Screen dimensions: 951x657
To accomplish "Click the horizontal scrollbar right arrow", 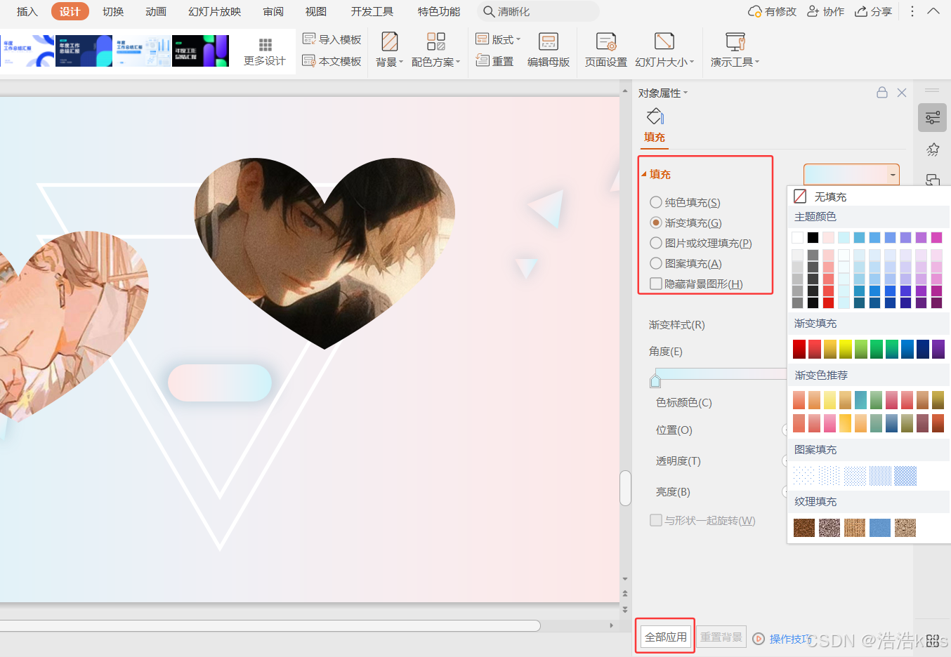I will [x=611, y=625].
